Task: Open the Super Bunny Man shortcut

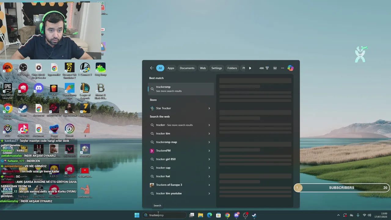Action: (69, 91)
